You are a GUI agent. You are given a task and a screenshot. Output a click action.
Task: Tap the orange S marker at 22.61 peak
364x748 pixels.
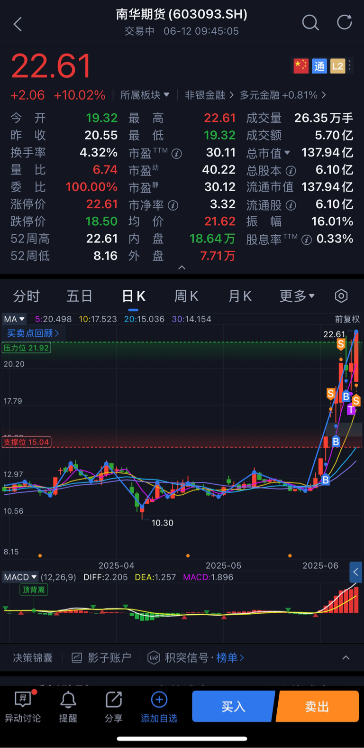(341, 345)
